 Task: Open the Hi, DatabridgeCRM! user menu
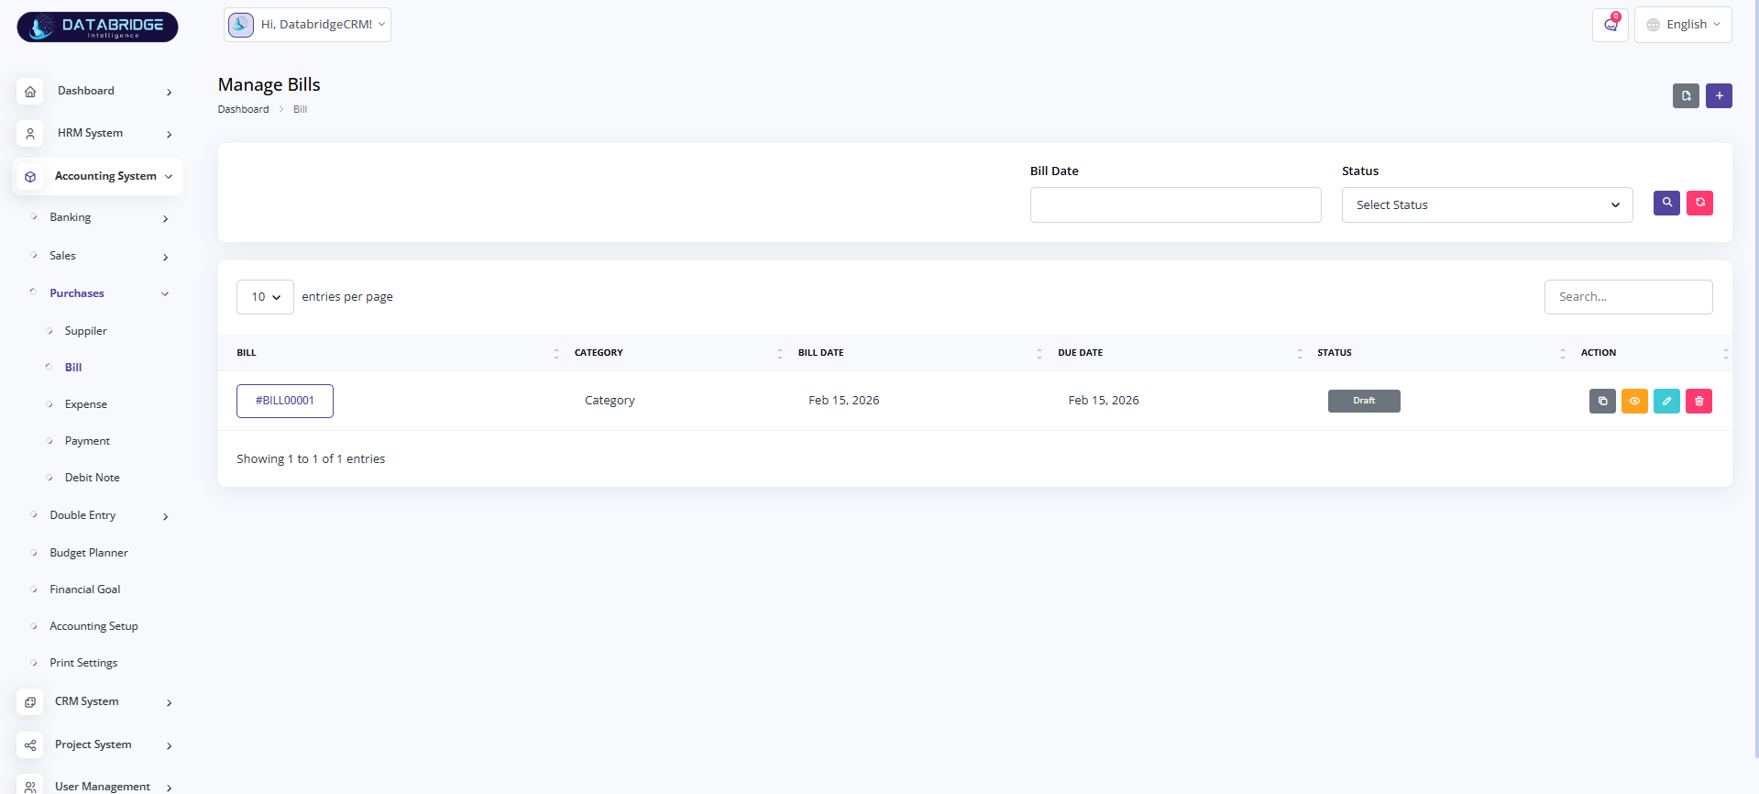[x=307, y=25]
